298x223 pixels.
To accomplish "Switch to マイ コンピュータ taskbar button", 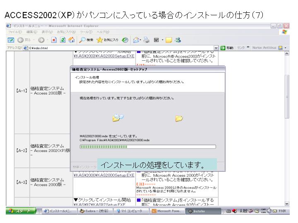I will pos(131,211).
